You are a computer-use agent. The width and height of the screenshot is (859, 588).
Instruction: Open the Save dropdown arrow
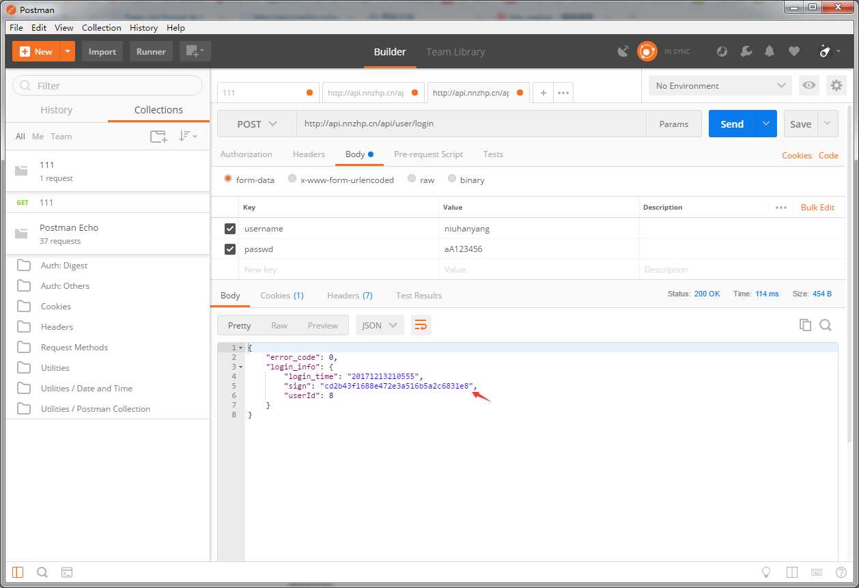click(x=828, y=124)
